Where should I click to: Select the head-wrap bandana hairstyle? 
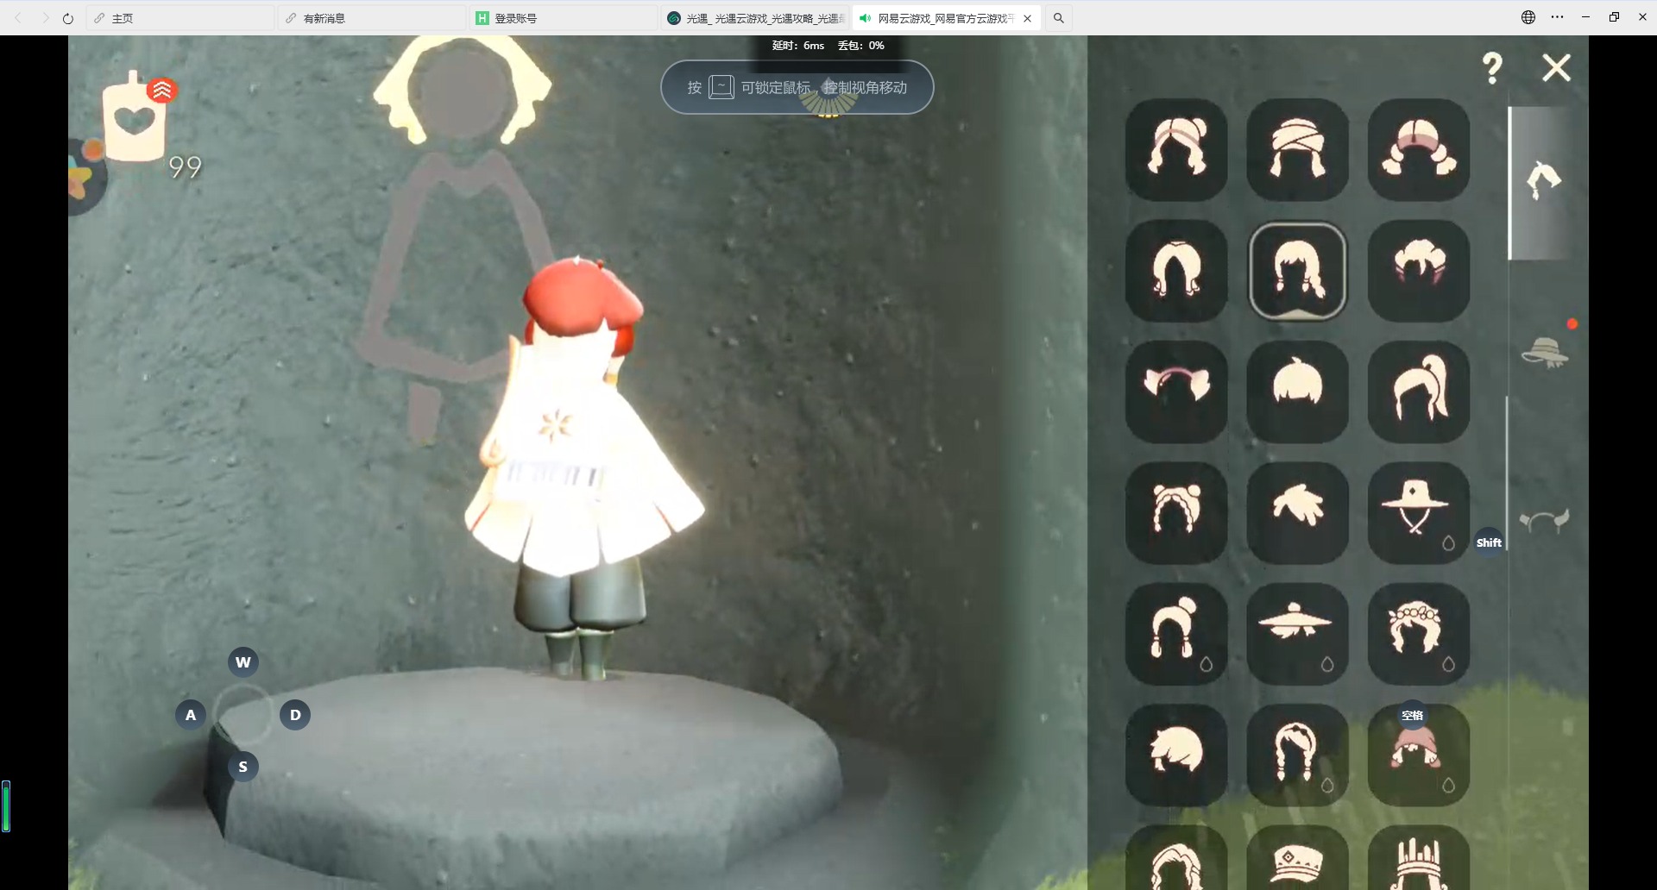tap(1297, 150)
